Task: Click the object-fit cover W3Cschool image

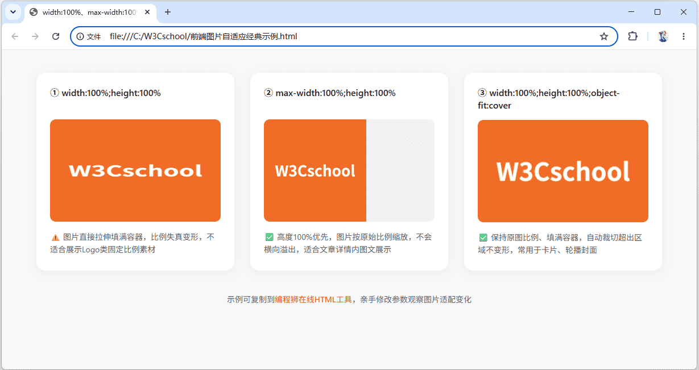Action: click(563, 171)
